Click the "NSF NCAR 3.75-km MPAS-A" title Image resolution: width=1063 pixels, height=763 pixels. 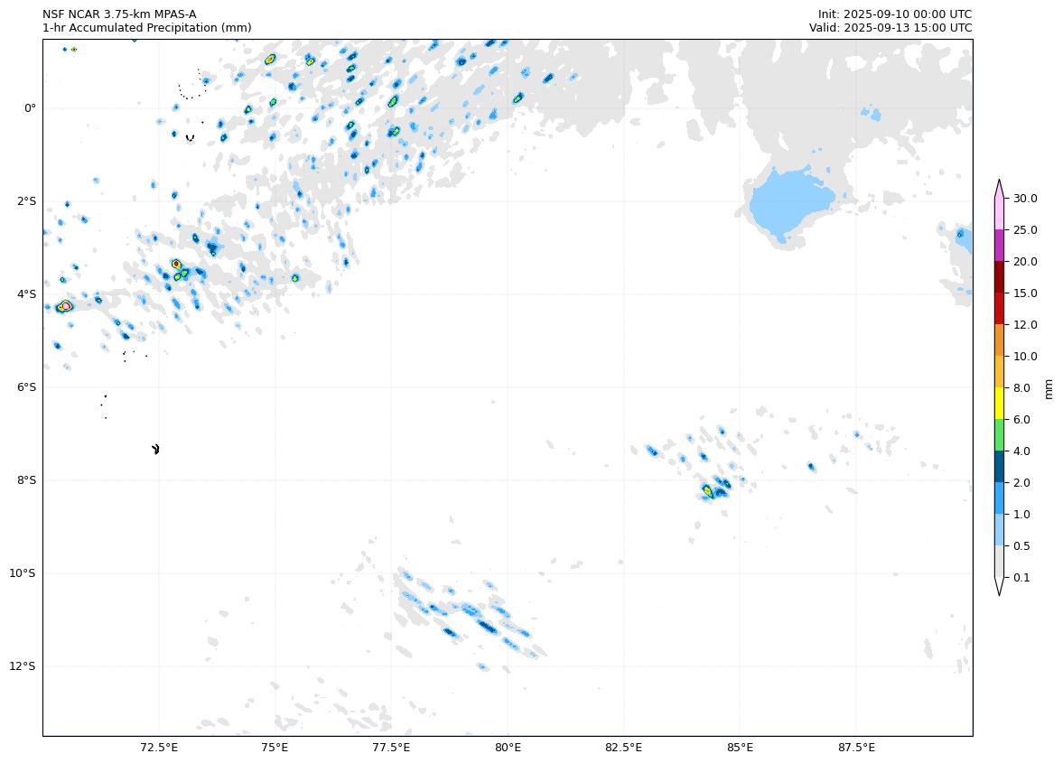[x=119, y=14]
